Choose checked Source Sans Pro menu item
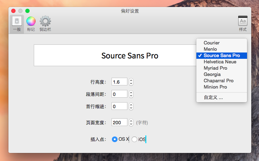The width and height of the screenshot is (259, 161). (x=222, y=56)
